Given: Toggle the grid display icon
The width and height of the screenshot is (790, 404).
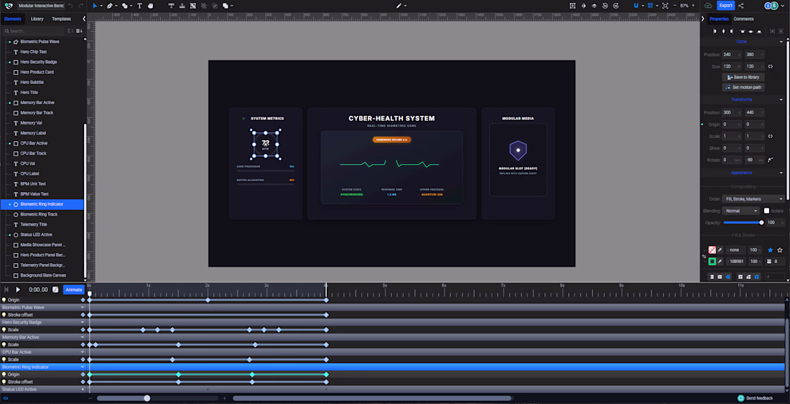Looking at the screenshot, I should point(650,6).
